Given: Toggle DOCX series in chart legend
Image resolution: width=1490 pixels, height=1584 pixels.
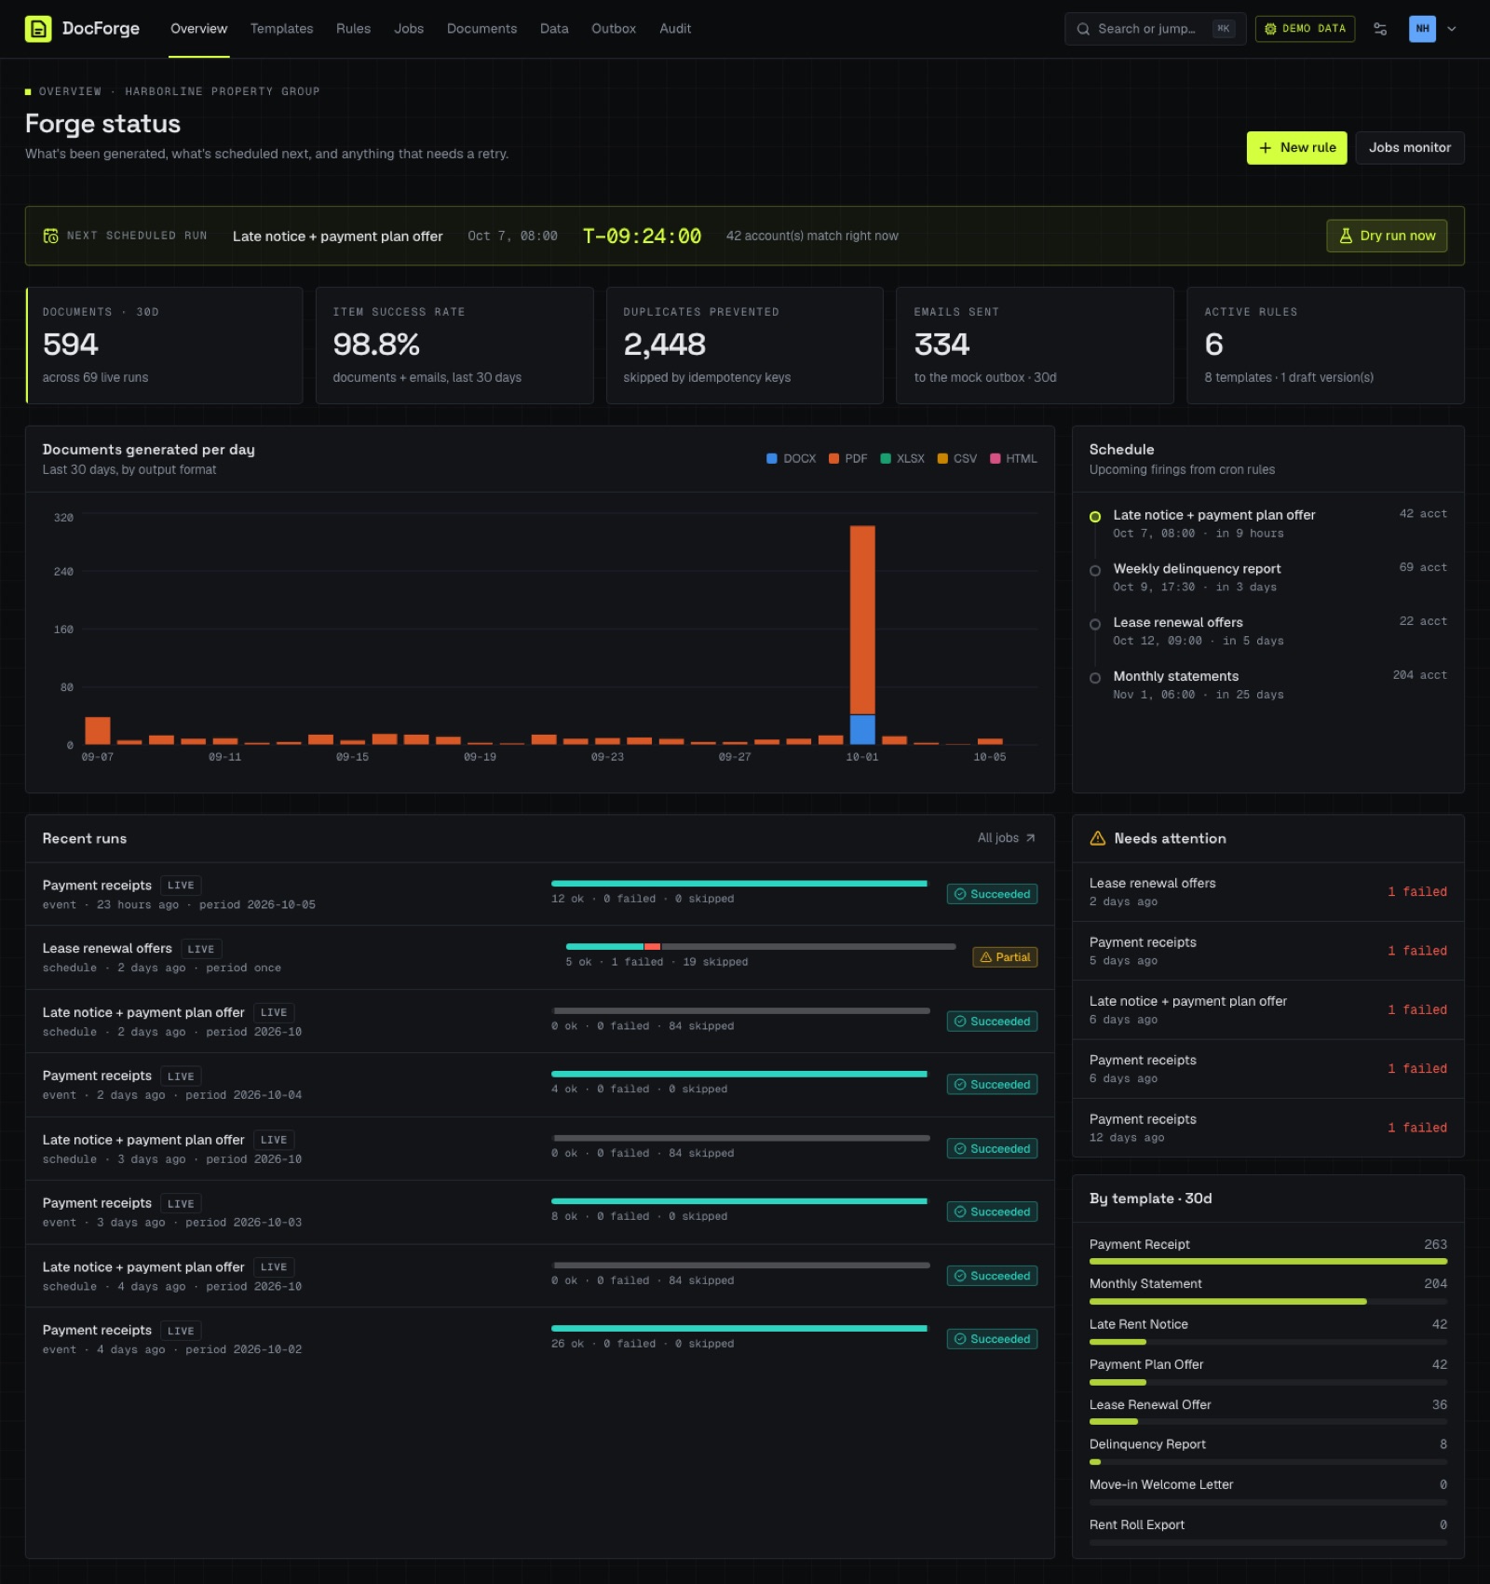Looking at the screenshot, I should click(791, 458).
